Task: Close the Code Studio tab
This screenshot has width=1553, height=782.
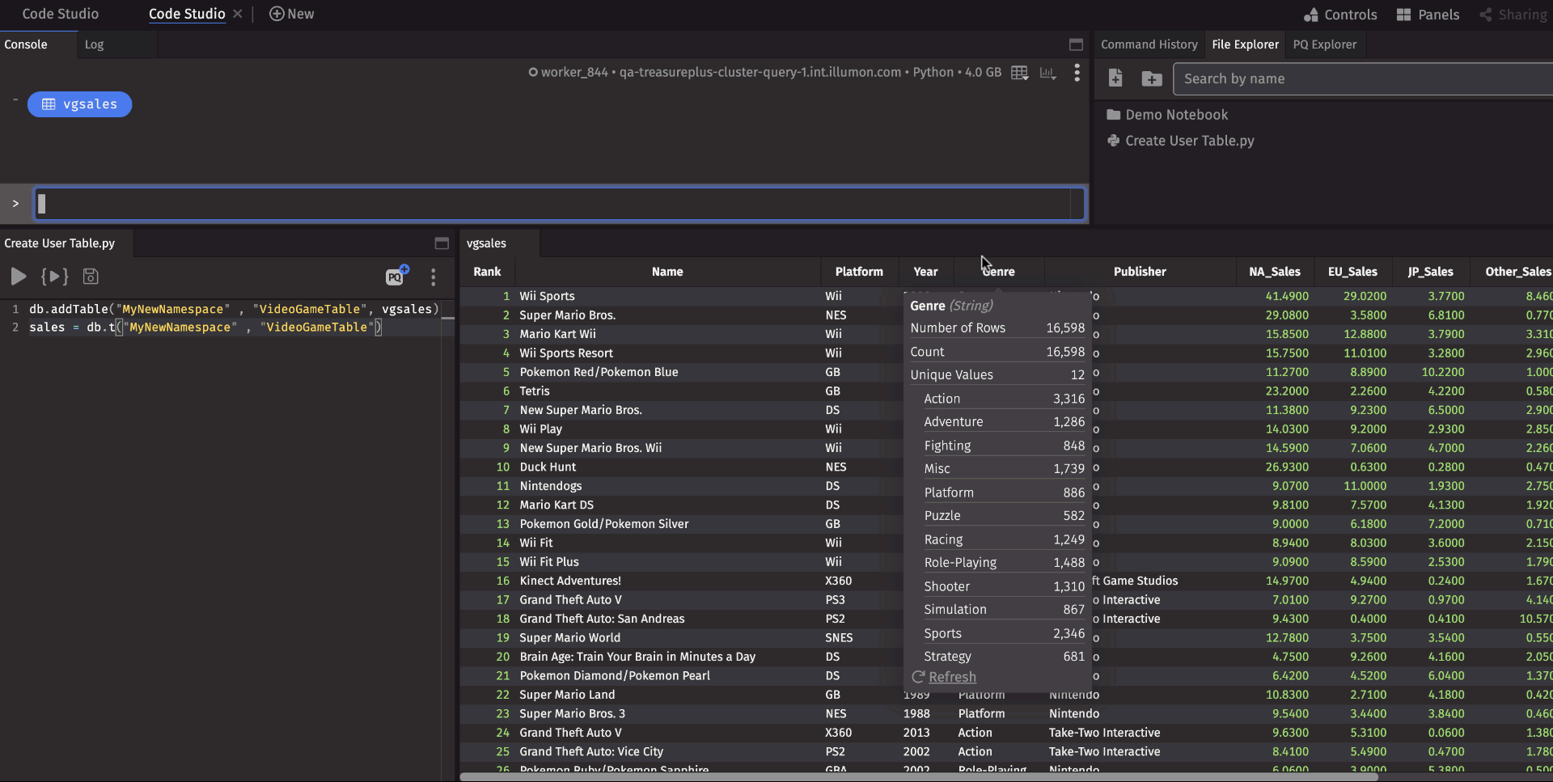Action: (237, 14)
